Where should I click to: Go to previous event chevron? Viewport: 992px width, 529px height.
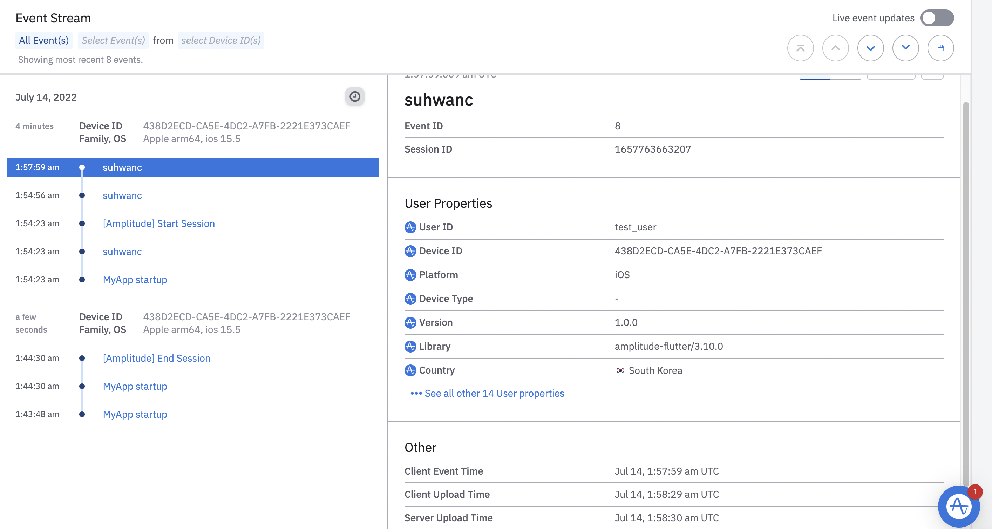835,48
